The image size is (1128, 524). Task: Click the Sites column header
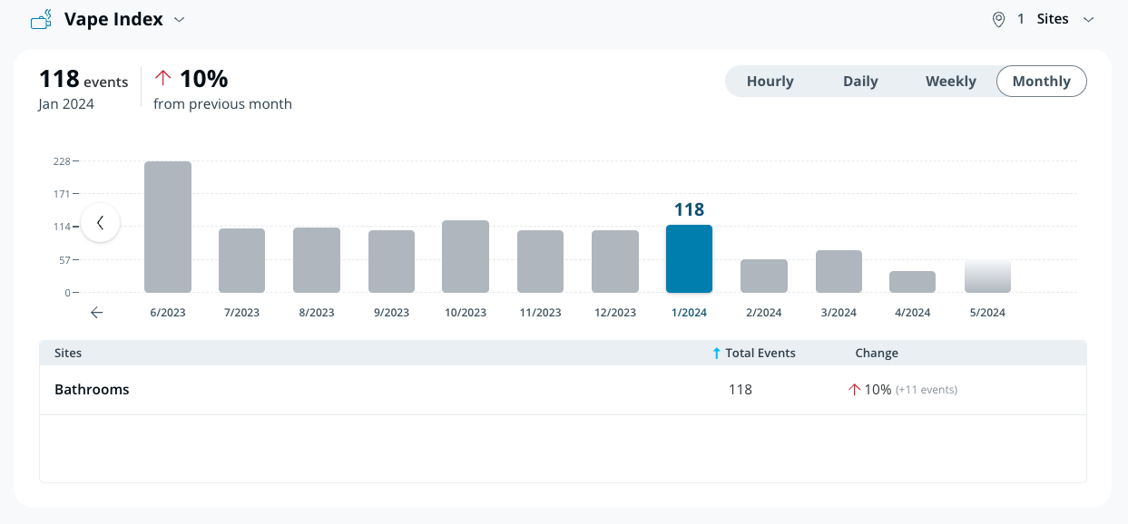pos(68,354)
